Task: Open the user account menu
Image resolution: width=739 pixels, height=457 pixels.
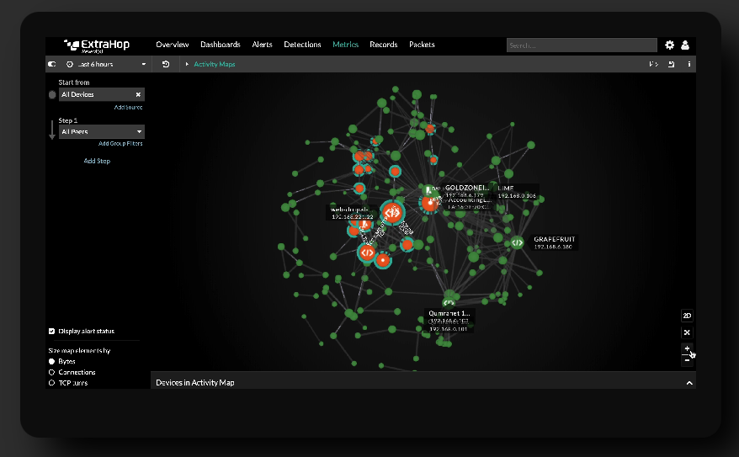Action: point(685,45)
